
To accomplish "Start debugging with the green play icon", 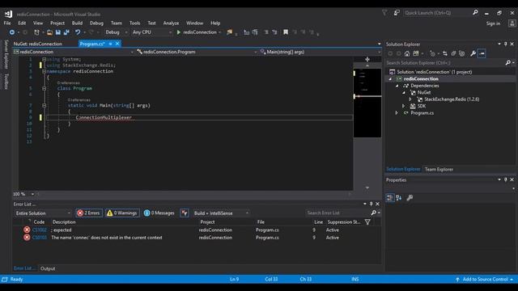I will 179,32.
